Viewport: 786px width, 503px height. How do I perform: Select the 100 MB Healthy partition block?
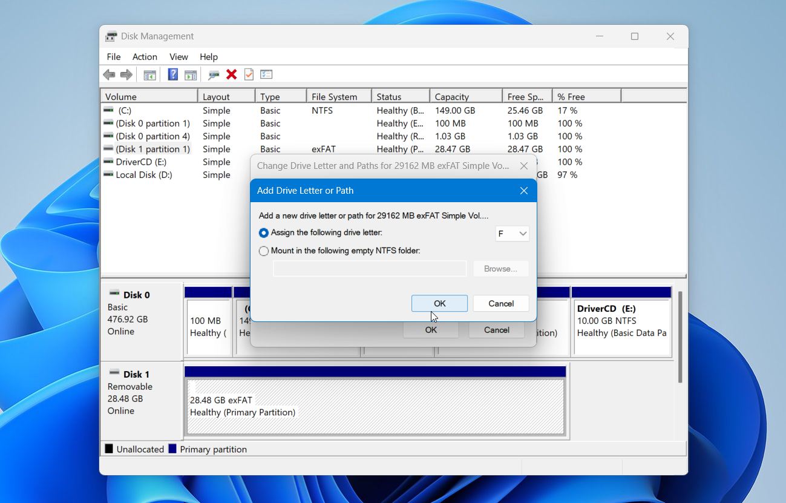click(208, 326)
